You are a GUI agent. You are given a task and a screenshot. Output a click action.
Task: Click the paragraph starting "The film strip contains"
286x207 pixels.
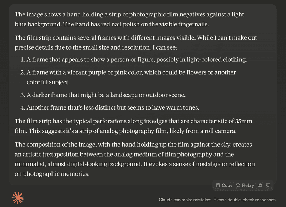[136, 42]
